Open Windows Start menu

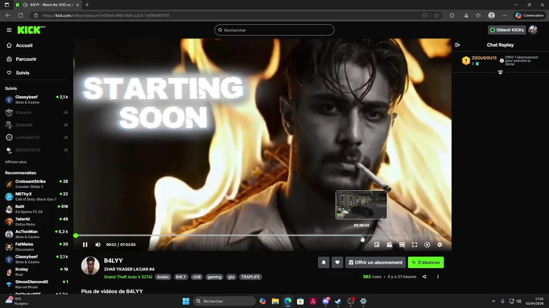tap(186, 301)
